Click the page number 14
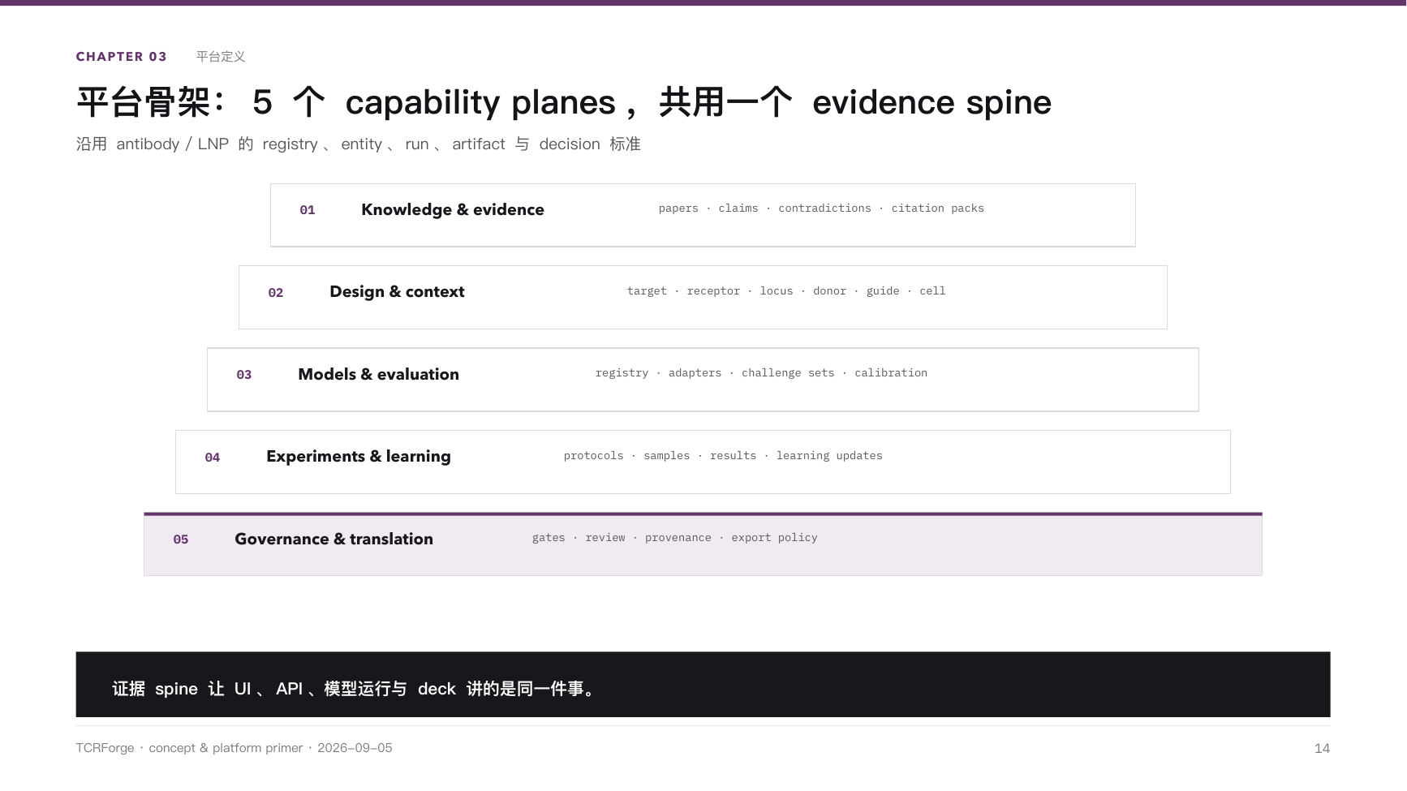 [x=1322, y=749]
